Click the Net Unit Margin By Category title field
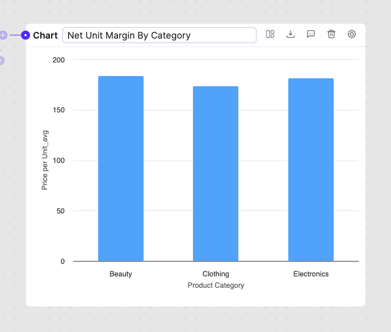The height and width of the screenshot is (332, 391). (159, 35)
